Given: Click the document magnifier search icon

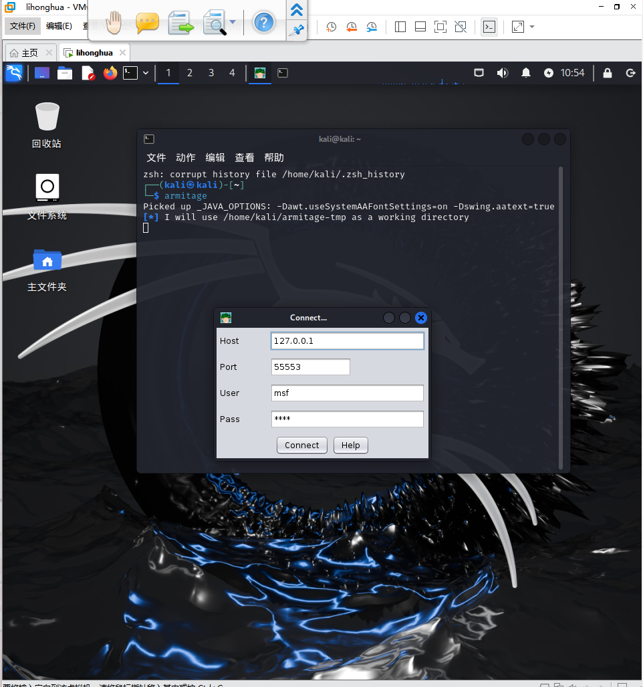Looking at the screenshot, I should (x=215, y=23).
